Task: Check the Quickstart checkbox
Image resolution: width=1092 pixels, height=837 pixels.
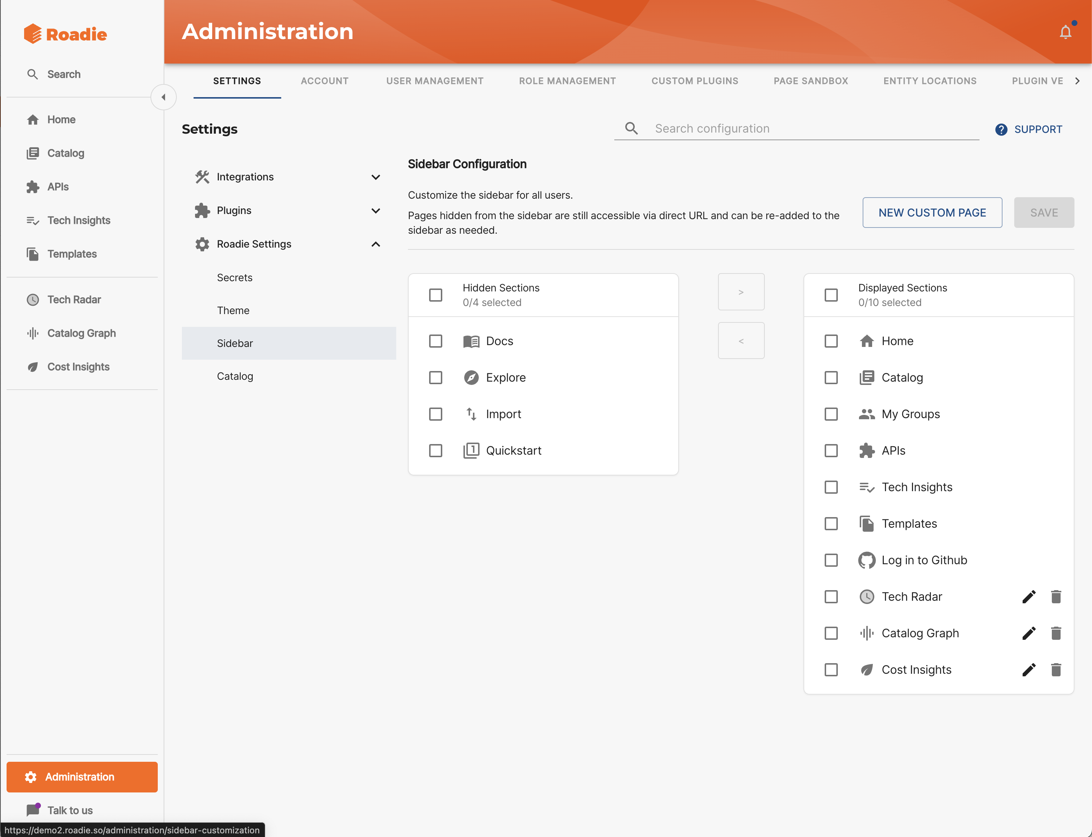Action: tap(435, 450)
